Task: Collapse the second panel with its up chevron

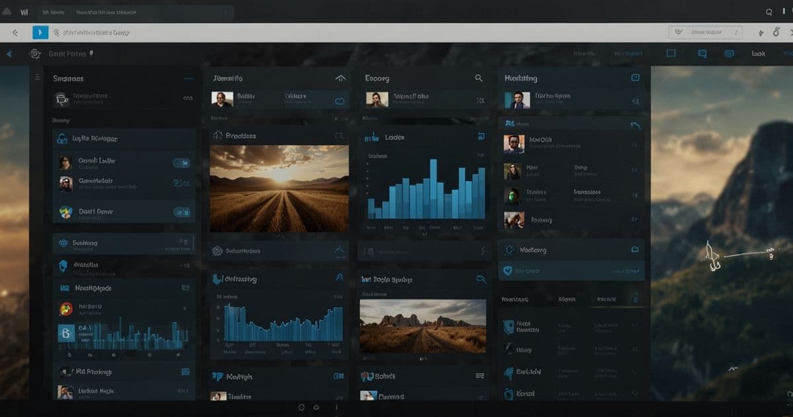Action: (x=340, y=79)
